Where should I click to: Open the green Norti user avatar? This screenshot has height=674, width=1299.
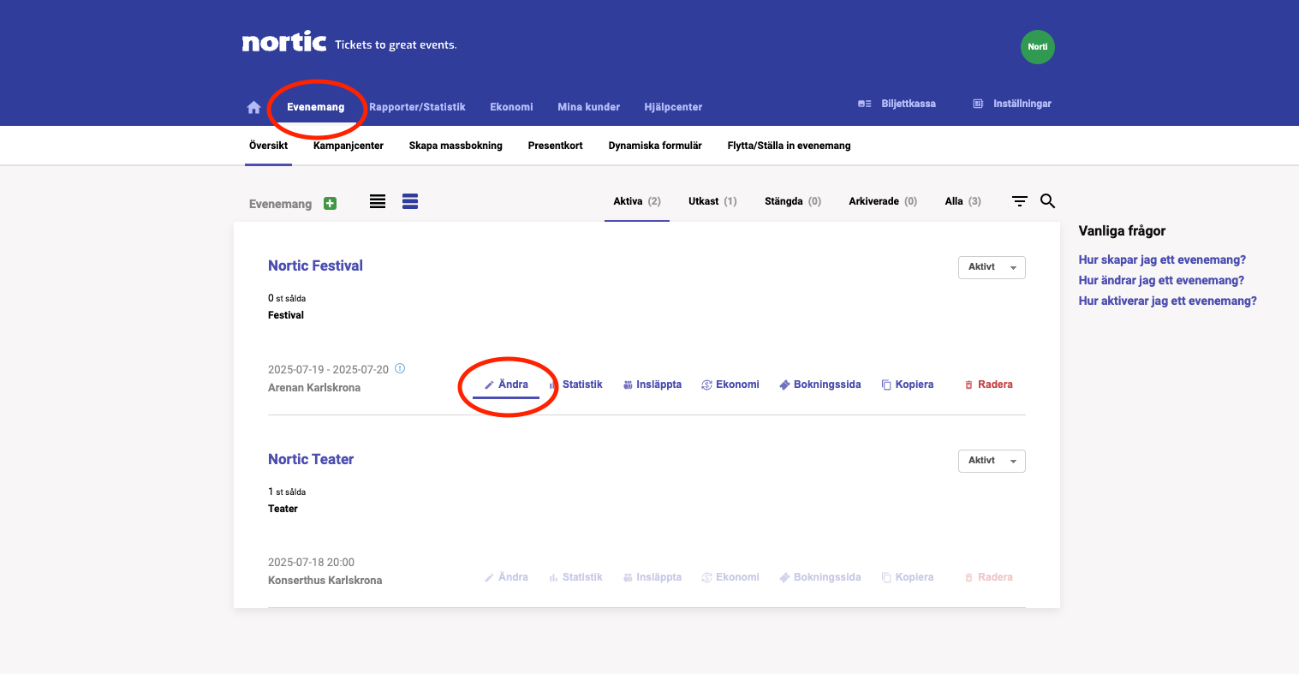(x=1038, y=47)
